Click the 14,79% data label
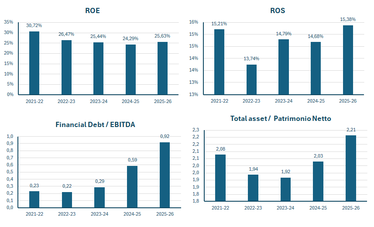 pyautogui.click(x=284, y=34)
